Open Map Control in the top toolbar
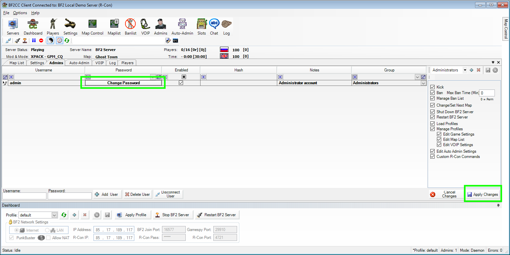510x255 pixels. point(93,27)
